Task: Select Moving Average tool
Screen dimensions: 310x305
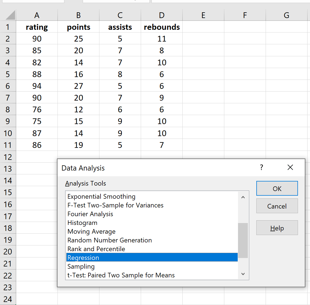Action: [152, 231]
